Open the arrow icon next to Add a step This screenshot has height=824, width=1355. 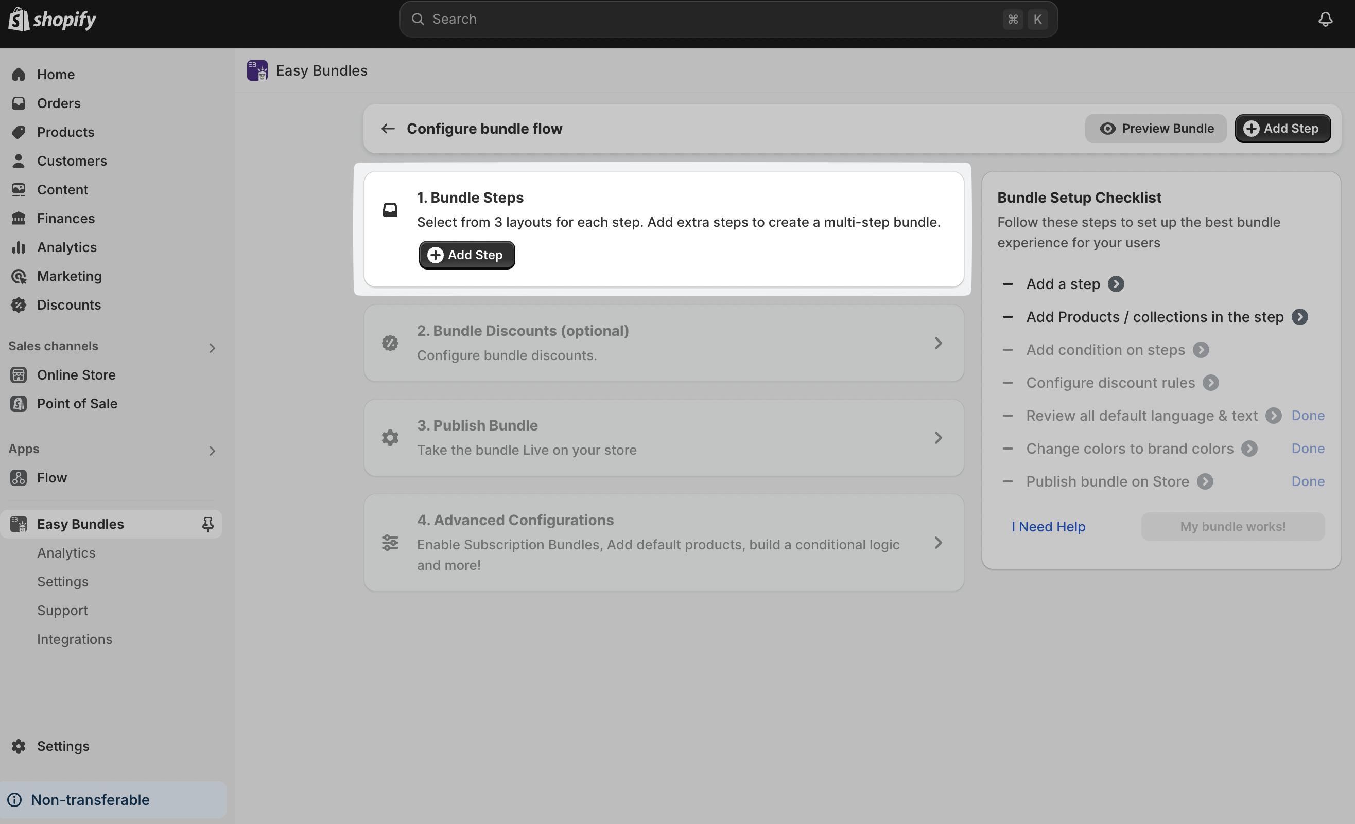[x=1115, y=284]
